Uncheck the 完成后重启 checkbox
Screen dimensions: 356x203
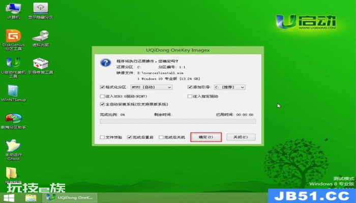[x=129, y=137]
